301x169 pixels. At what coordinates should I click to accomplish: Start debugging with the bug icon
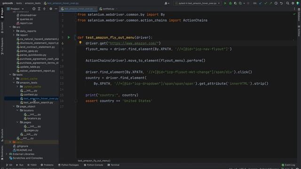pos(230,3)
